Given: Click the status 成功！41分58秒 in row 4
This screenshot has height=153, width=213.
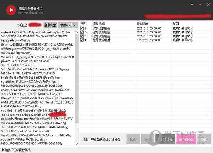Looking at the screenshot, I should point(183,40).
